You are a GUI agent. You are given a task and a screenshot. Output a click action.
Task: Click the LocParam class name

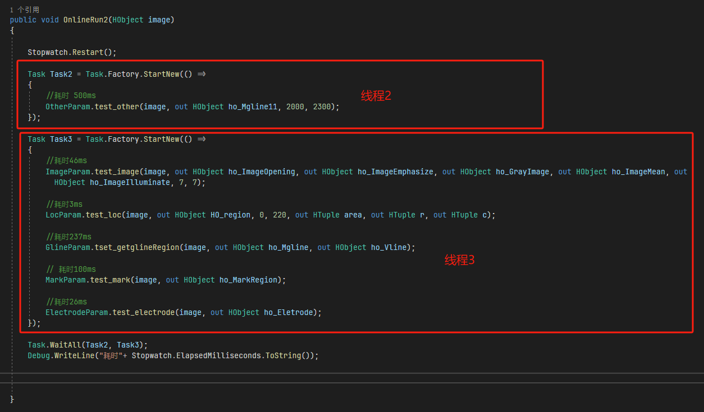(63, 215)
